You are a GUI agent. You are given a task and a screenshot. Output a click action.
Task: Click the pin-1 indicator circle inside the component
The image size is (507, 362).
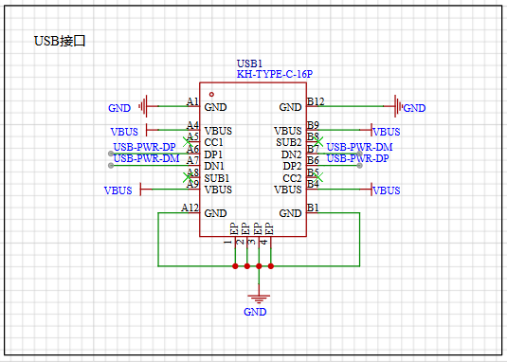point(211,95)
